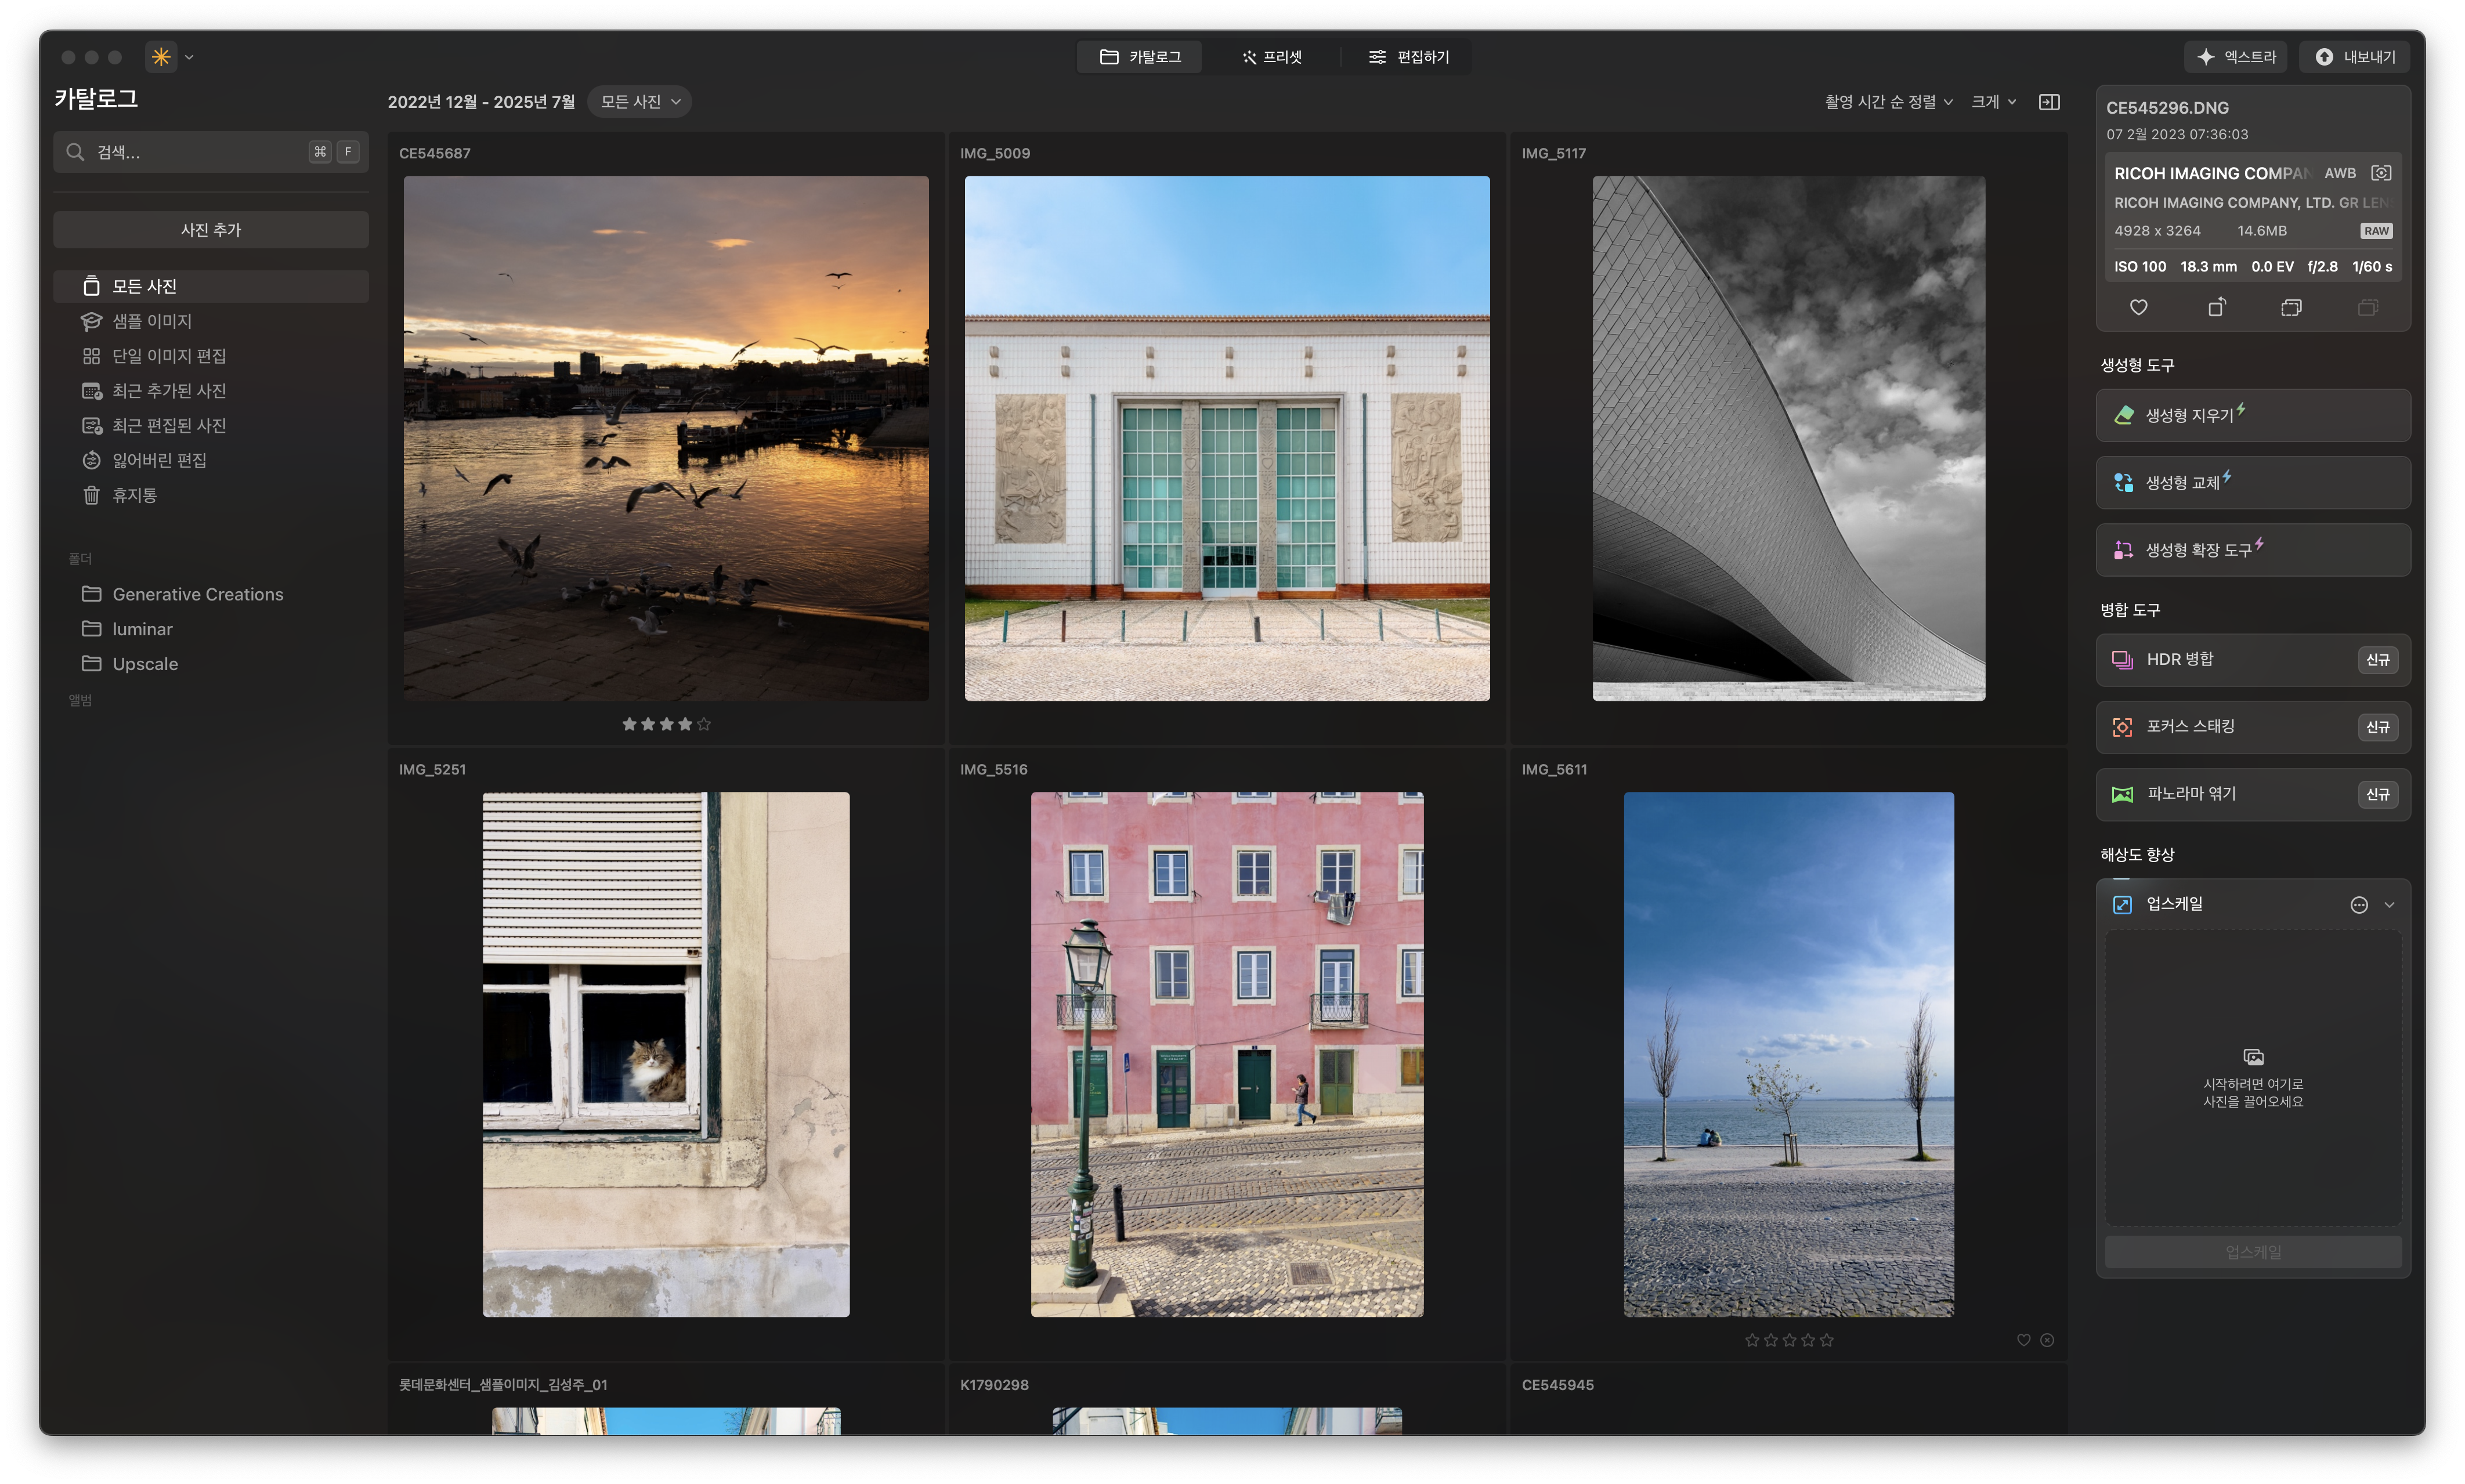Open the 생성형 지우기 tool
This screenshot has height=1484, width=2465.
tap(2252, 415)
